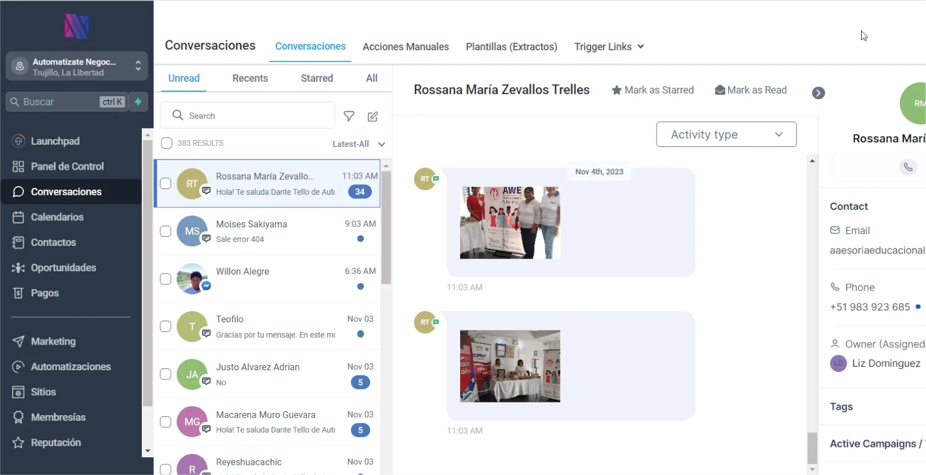This screenshot has width=926, height=475.
Task: Open Automatizaciones from the sidebar
Action: [x=71, y=367]
